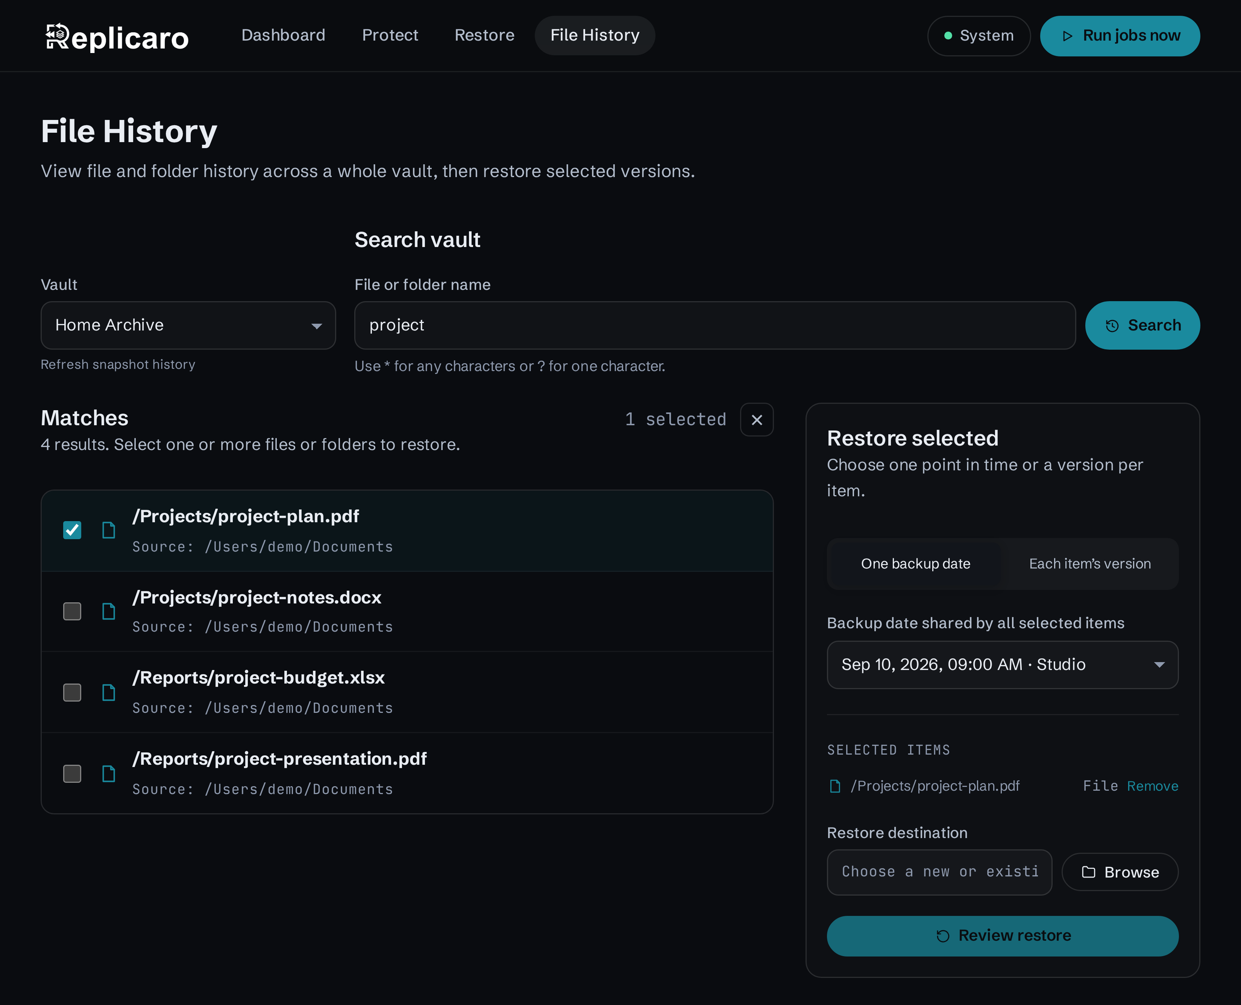This screenshot has width=1241, height=1005.
Task: Click file icon next to project-budget.xlsx
Action: (109, 693)
